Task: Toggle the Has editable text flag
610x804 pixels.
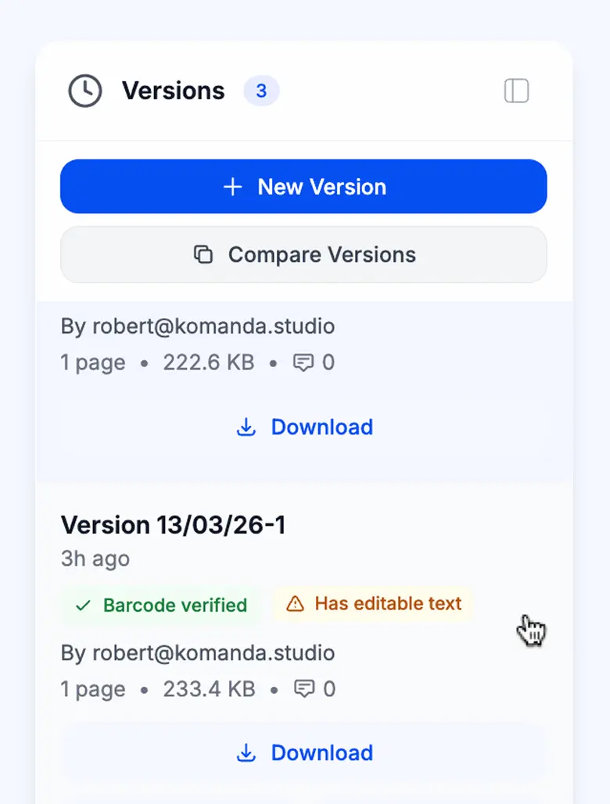Action: point(374,603)
